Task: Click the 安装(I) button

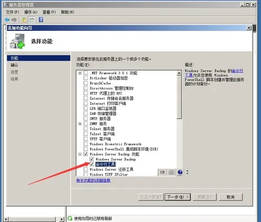Action: click(205, 197)
